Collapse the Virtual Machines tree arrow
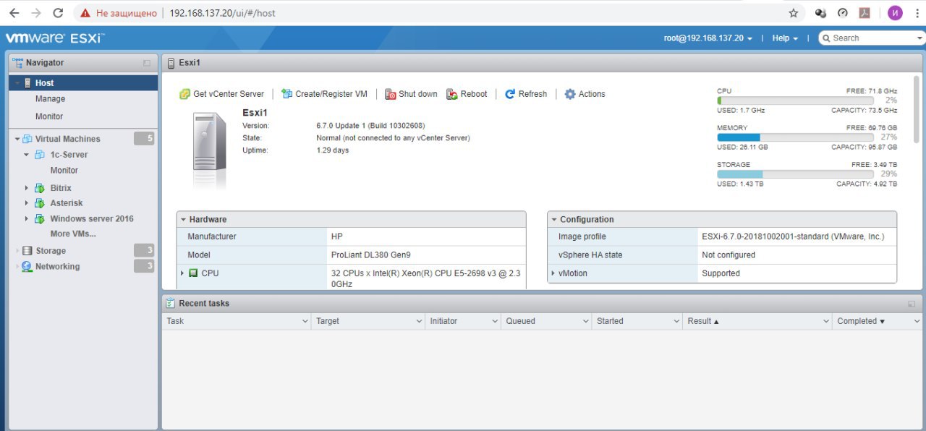The width and height of the screenshot is (926, 431). coord(17,139)
